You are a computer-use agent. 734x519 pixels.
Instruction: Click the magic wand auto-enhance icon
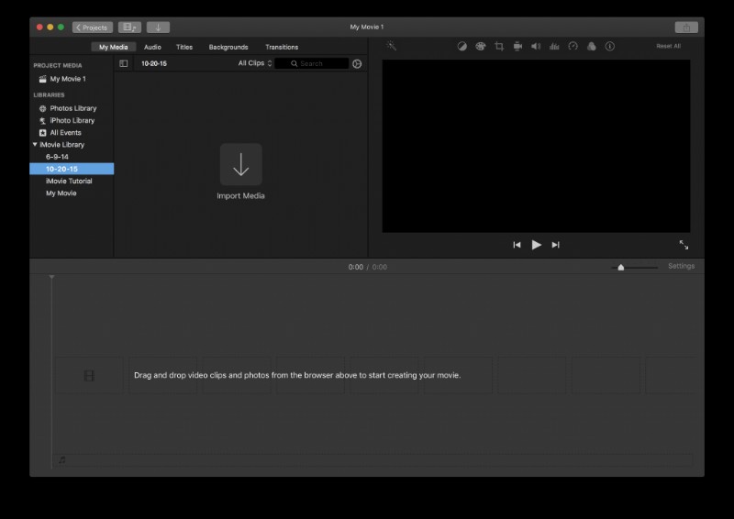coord(392,46)
